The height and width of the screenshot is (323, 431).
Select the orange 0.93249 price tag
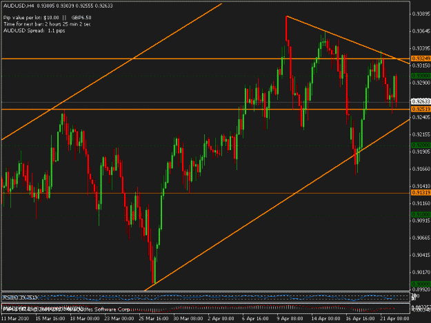coord(421,59)
